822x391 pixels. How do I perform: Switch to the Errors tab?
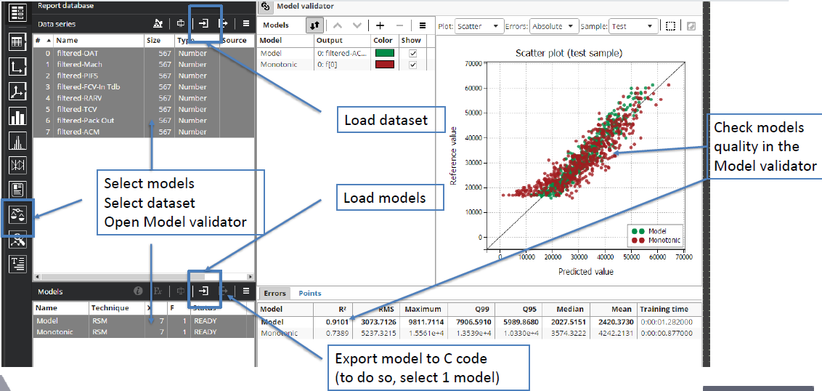(x=274, y=294)
